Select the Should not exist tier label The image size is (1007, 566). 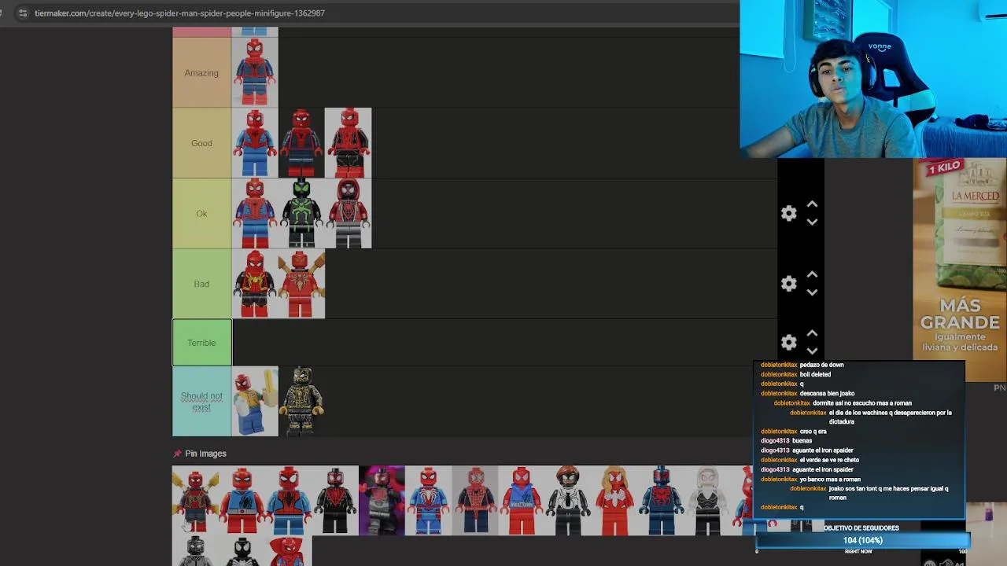tap(201, 401)
